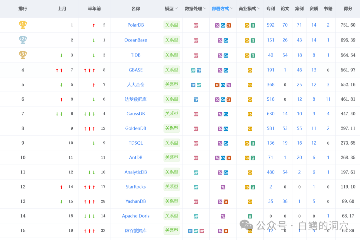360x240 pixels.
Task: Open the 部署方式 filter dropdown
Action: [x=232, y=9]
